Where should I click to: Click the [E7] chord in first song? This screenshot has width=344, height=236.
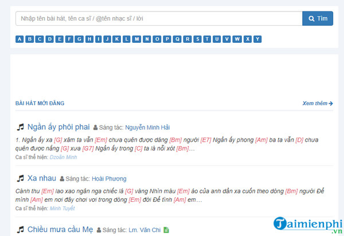coord(206,140)
